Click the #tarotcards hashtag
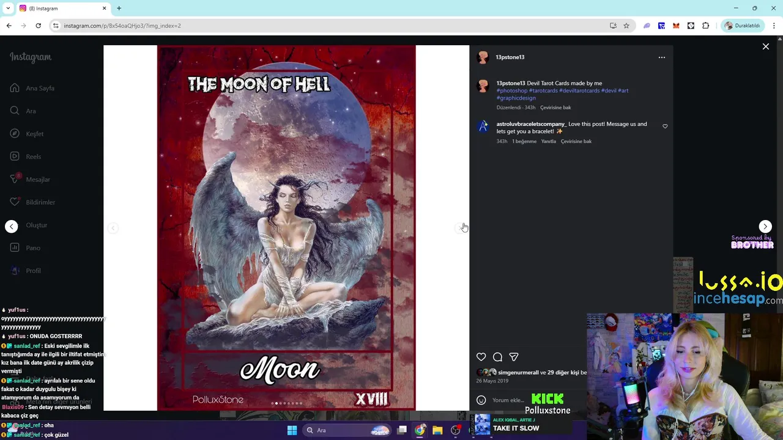This screenshot has height=440, width=783. [543, 90]
